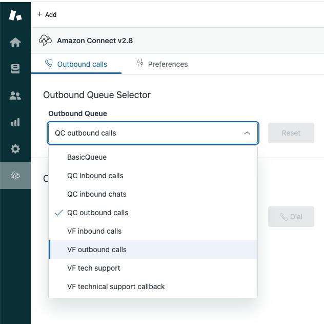The image size is (324, 324).
Task: Select VF technical support callback option
Action: pyautogui.click(x=116, y=287)
